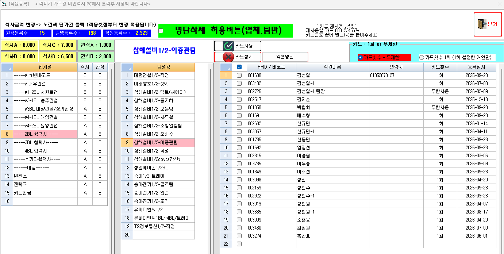Click the 직원등록수 2,323 counter
504x254 pixels.
coord(126,33)
